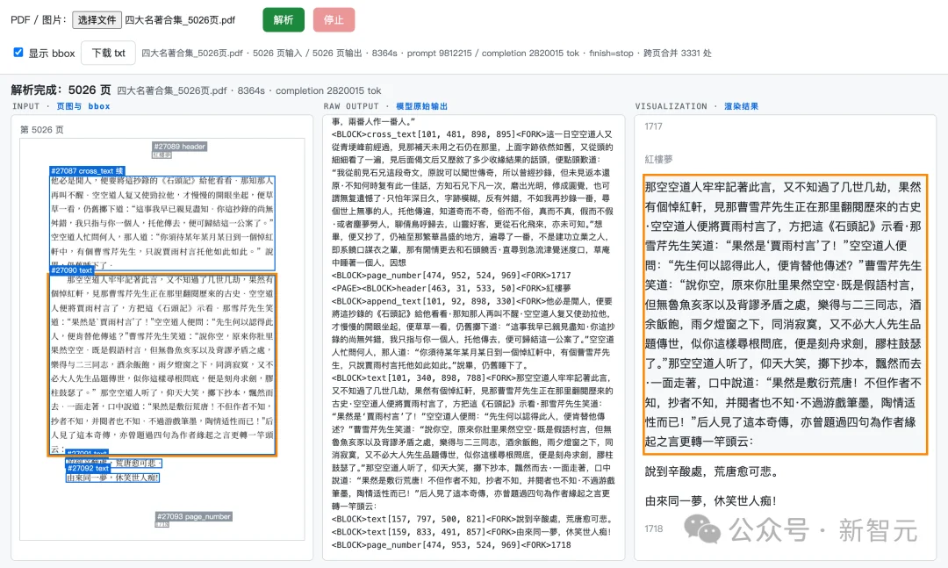Image resolution: width=948 pixels, height=568 pixels.
Task: Click 紅樓夢 header in visualization panel
Action: click(658, 159)
